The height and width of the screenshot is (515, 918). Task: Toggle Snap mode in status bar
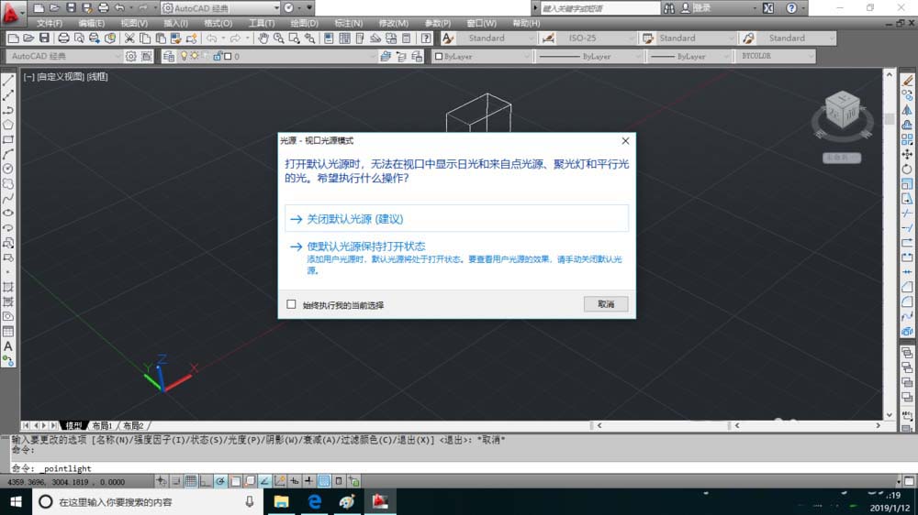click(x=175, y=481)
